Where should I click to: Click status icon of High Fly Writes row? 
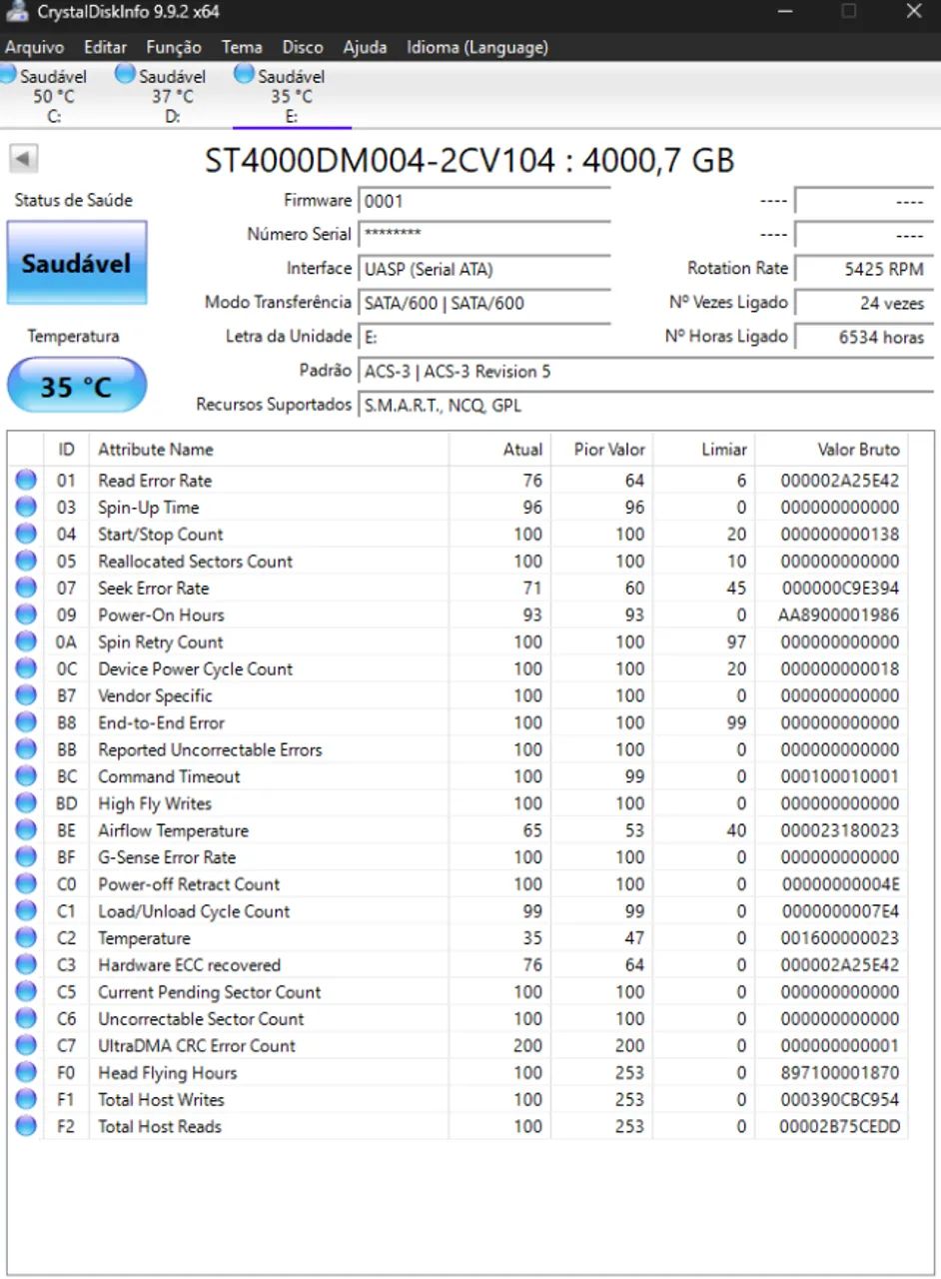[26, 804]
